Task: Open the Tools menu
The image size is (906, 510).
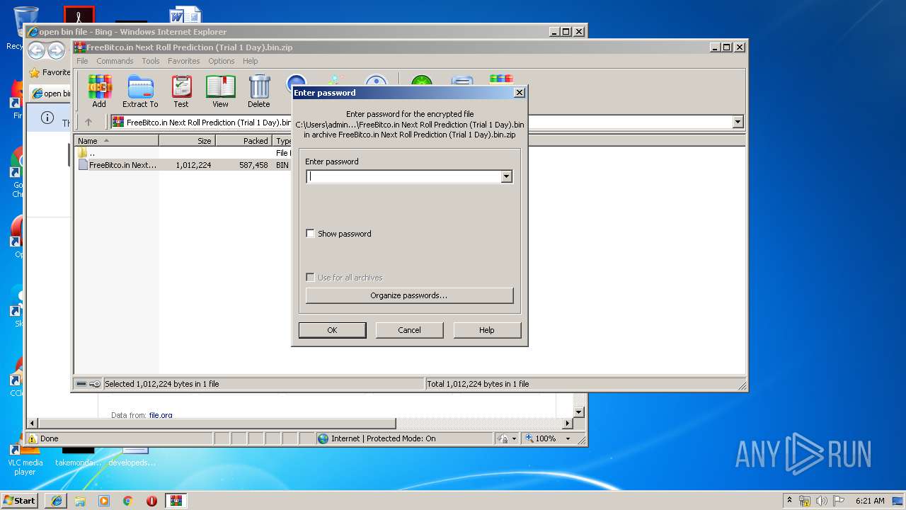Action: pos(151,61)
